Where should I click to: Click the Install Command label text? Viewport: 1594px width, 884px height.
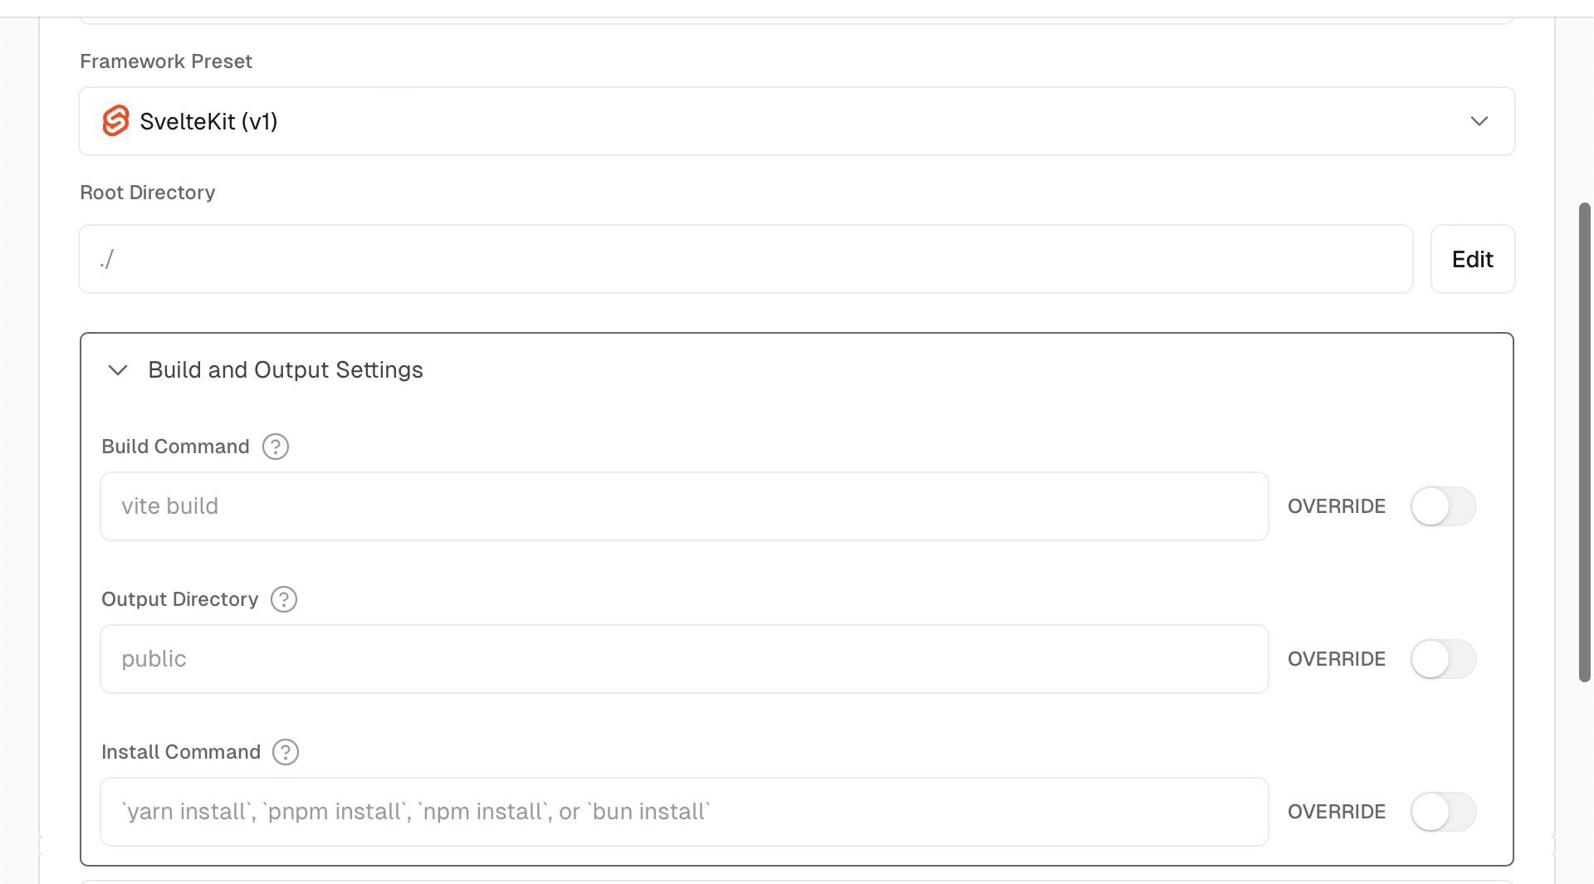point(181,752)
